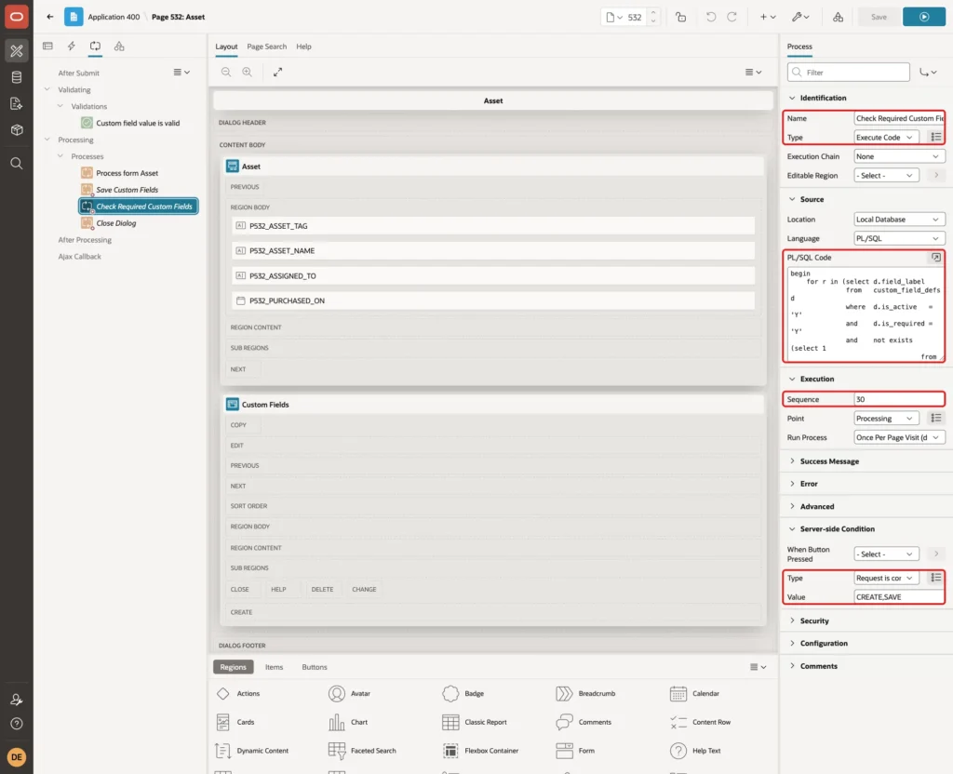Select the Processing tab icon
This screenshot has height=774, width=953.
pos(96,47)
